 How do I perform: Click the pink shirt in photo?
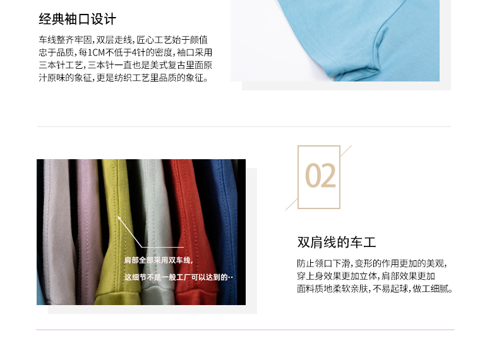(88, 229)
